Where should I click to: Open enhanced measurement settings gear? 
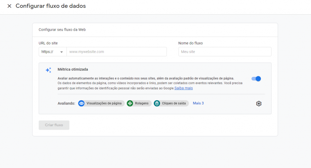tap(258, 104)
